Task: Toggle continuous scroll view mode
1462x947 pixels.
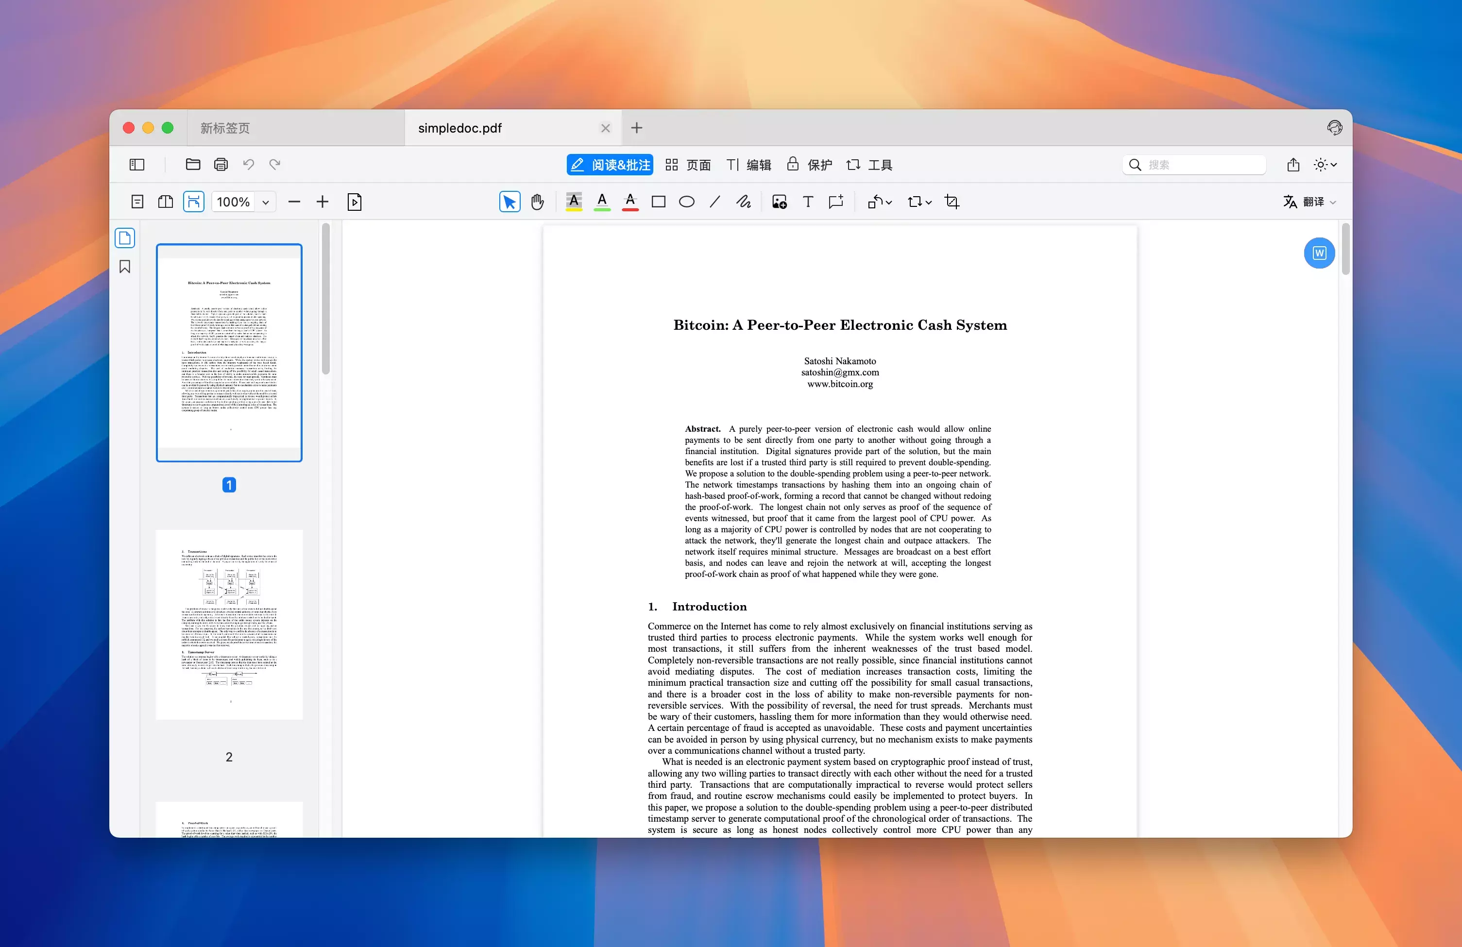Action: point(193,202)
